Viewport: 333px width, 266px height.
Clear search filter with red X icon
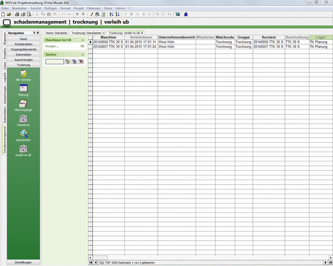click(81, 62)
